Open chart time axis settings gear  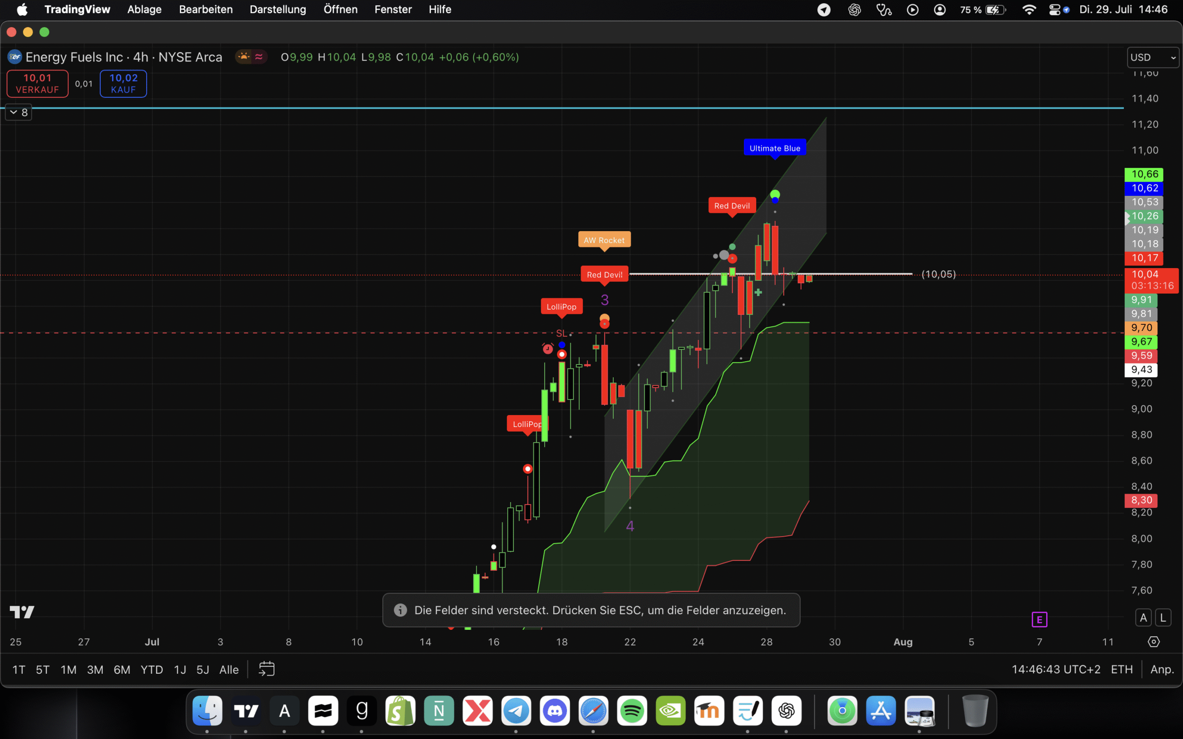(1154, 642)
